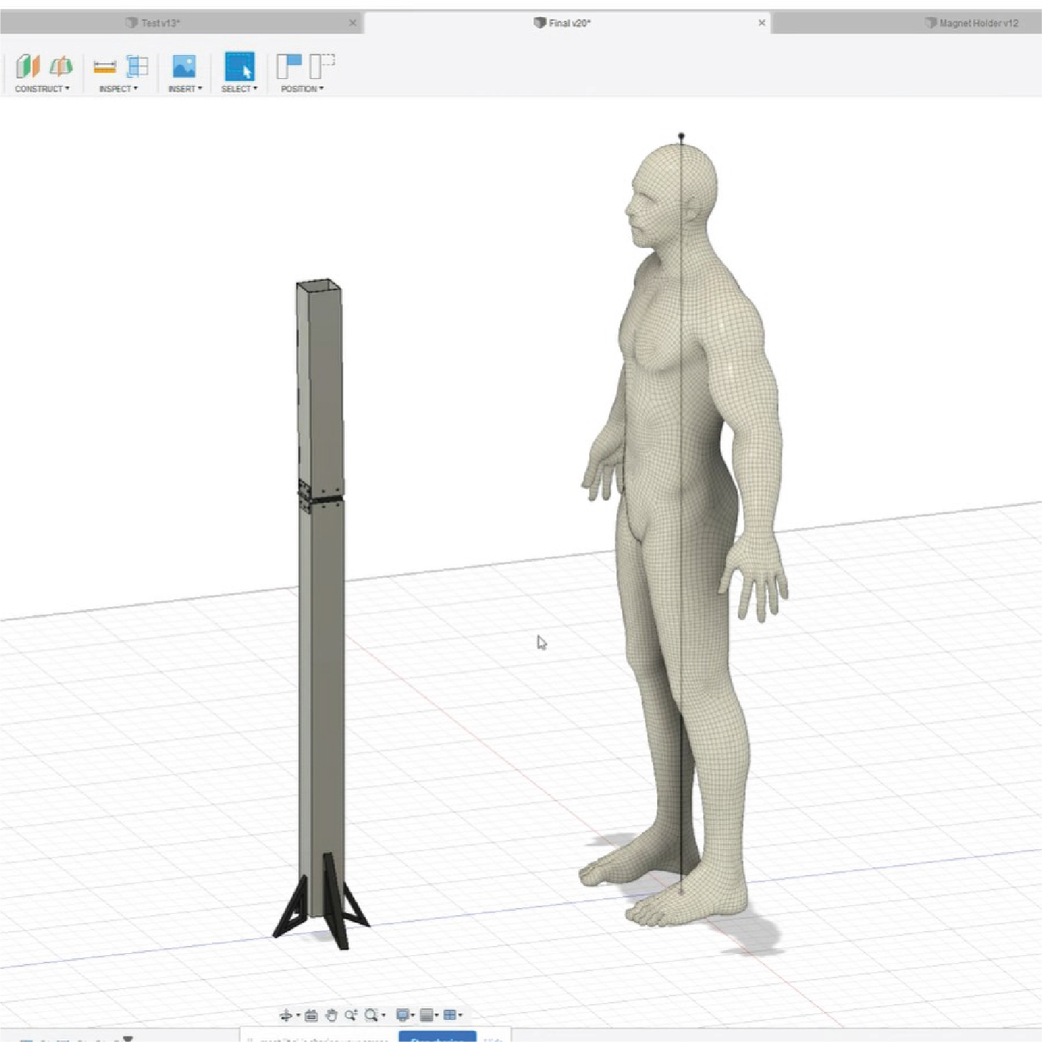Image resolution: width=1042 pixels, height=1042 pixels.
Task: Click the Orbit navigation icon
Action: click(287, 1015)
